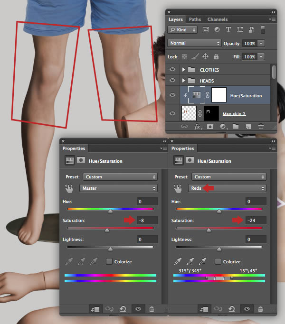
Task: Switch to the Channels tab
Action: (x=217, y=19)
